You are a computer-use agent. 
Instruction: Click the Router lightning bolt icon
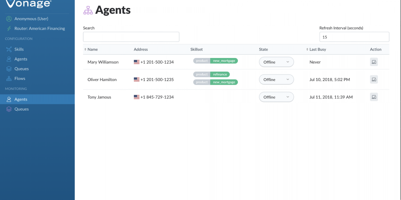(x=9, y=29)
